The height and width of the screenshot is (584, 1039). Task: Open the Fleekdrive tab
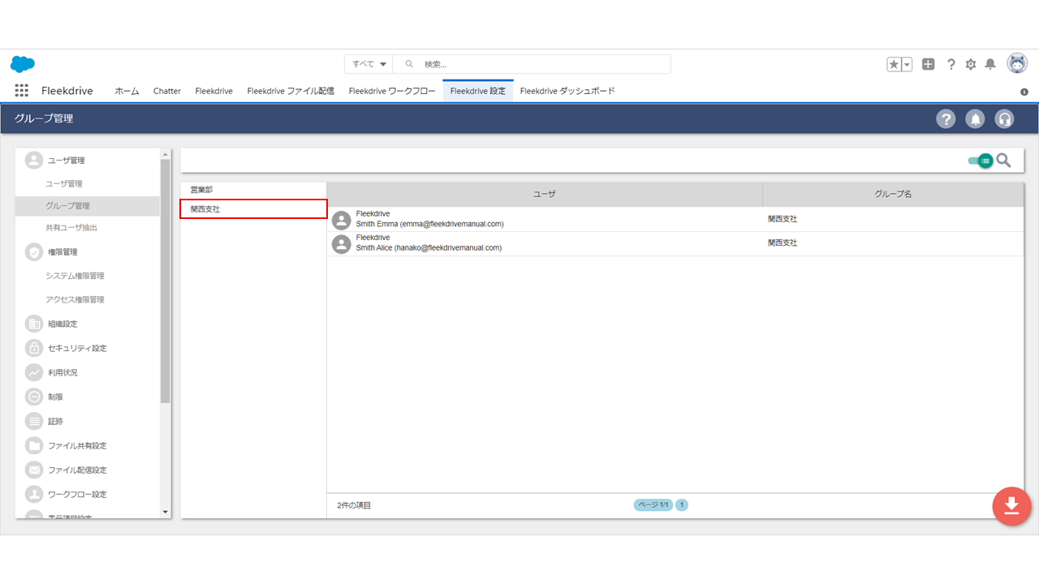click(214, 91)
